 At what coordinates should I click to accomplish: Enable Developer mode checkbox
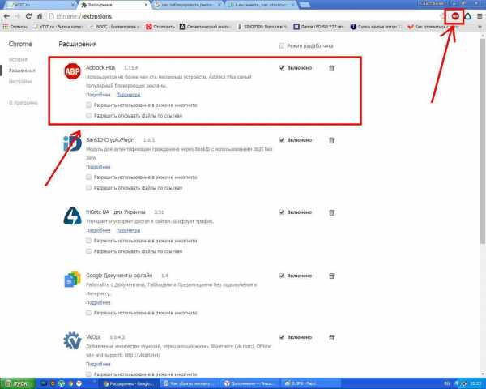[281, 46]
